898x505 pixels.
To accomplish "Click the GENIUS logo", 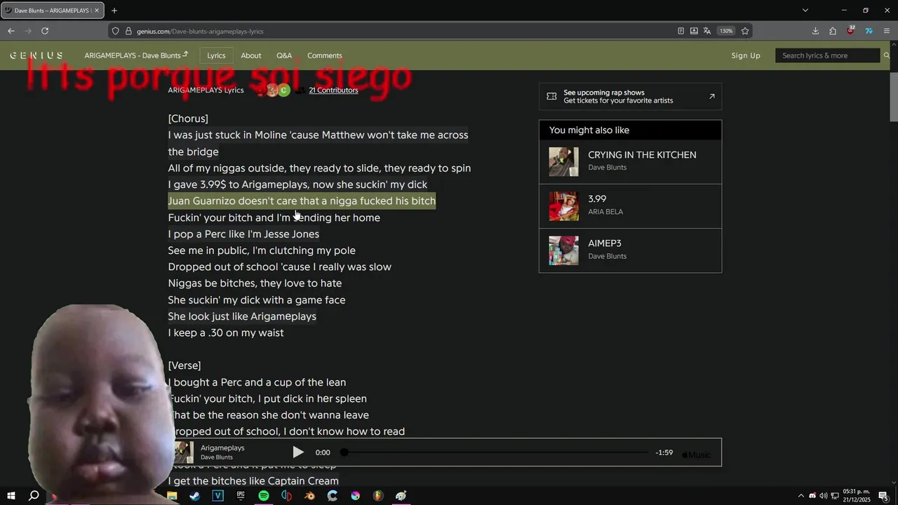I will pos(36,55).
